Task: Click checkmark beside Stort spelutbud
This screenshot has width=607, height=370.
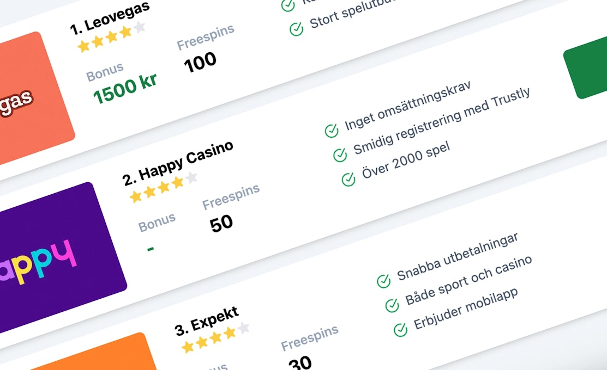Action: 297,29
